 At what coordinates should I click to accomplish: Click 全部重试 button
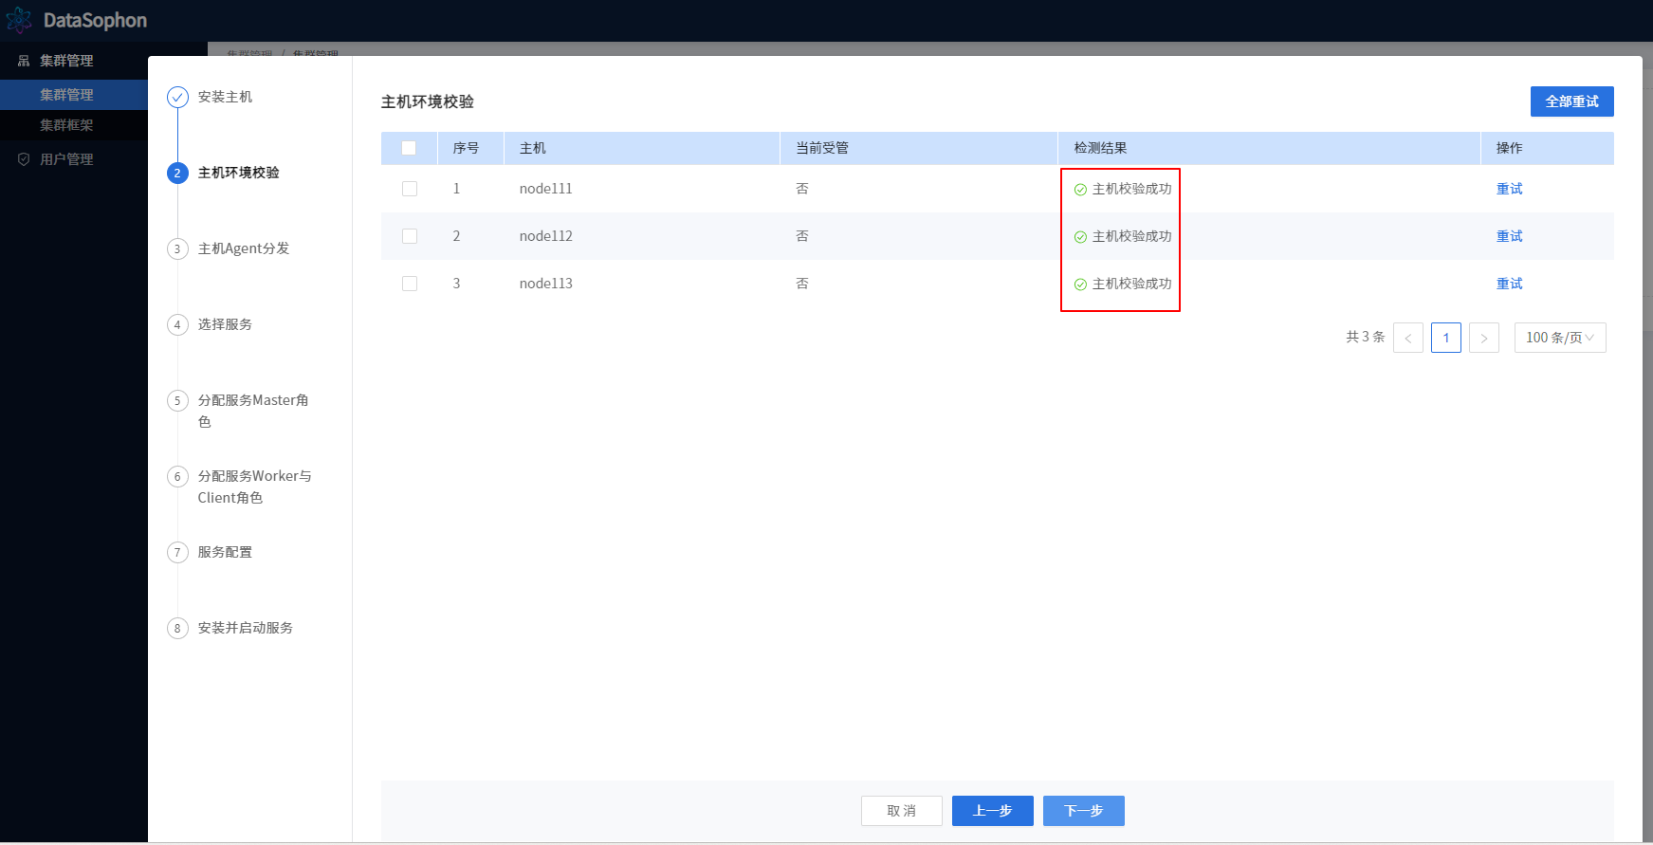1572,101
